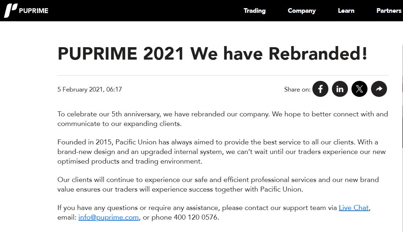Click the PUPRIME logo symbol
The width and height of the screenshot is (403, 232).
(x=10, y=11)
